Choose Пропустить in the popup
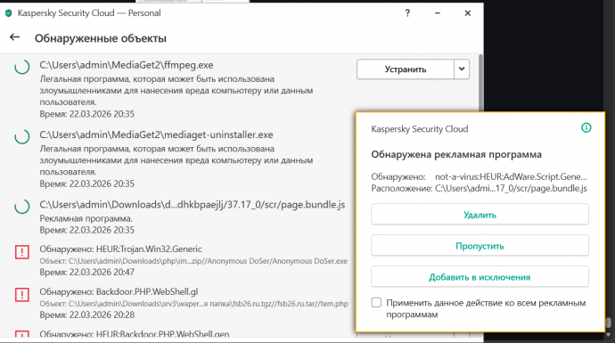This screenshot has height=343, width=615. 480,246
